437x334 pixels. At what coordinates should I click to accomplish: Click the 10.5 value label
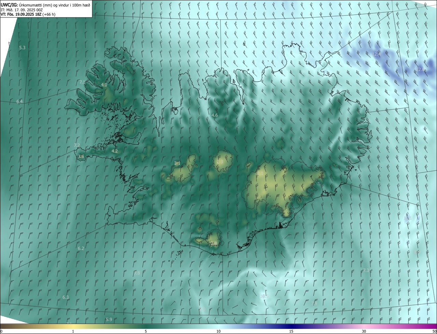(x=264, y=296)
